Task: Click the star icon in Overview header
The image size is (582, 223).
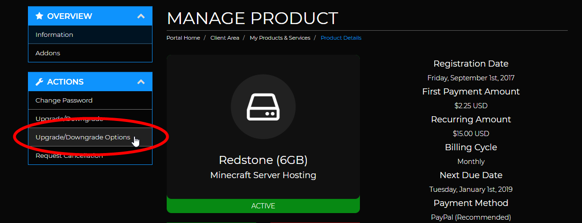Action: coord(39,16)
